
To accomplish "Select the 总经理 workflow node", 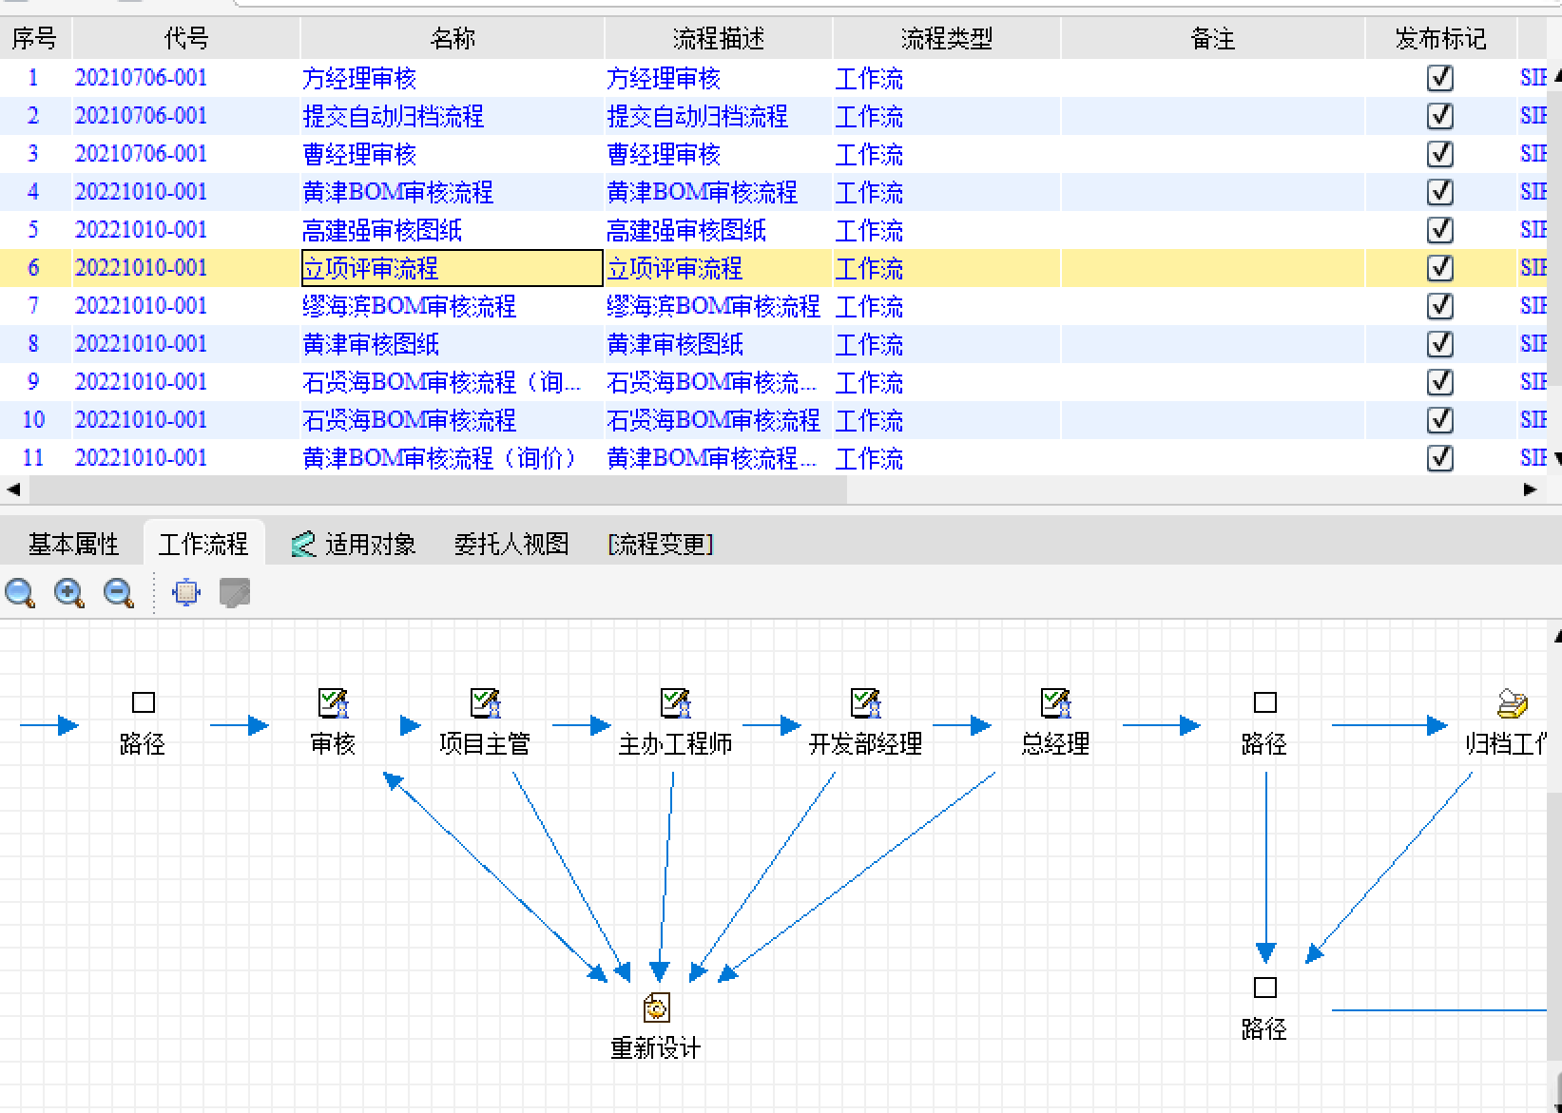I will [1055, 723].
